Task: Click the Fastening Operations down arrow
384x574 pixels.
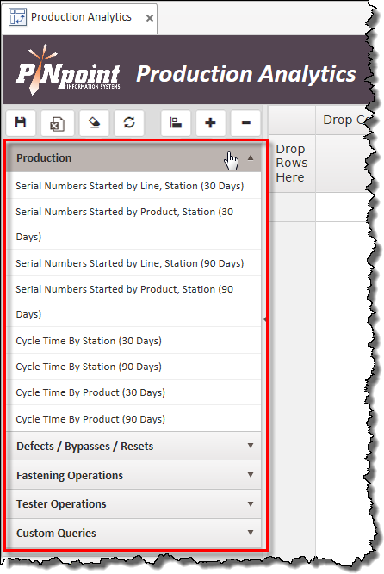Action: 251,475
